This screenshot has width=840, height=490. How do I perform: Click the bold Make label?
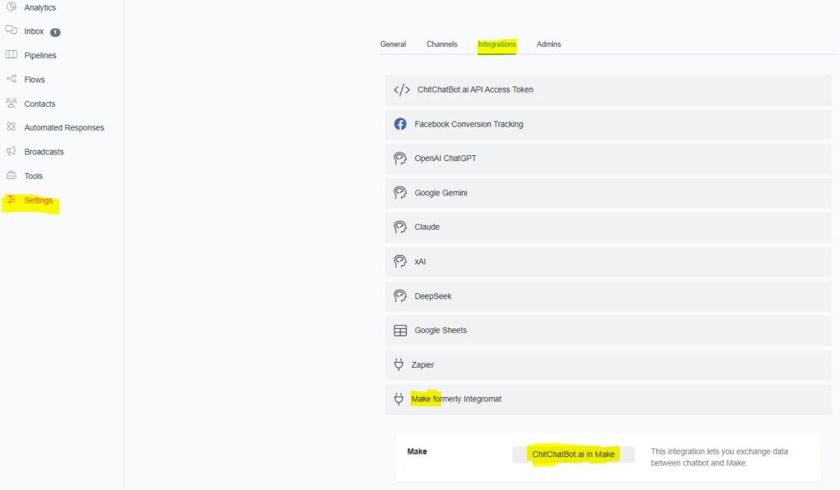(x=417, y=451)
